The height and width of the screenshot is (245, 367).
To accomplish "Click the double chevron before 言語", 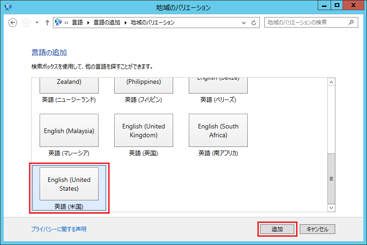I will coord(66,23).
